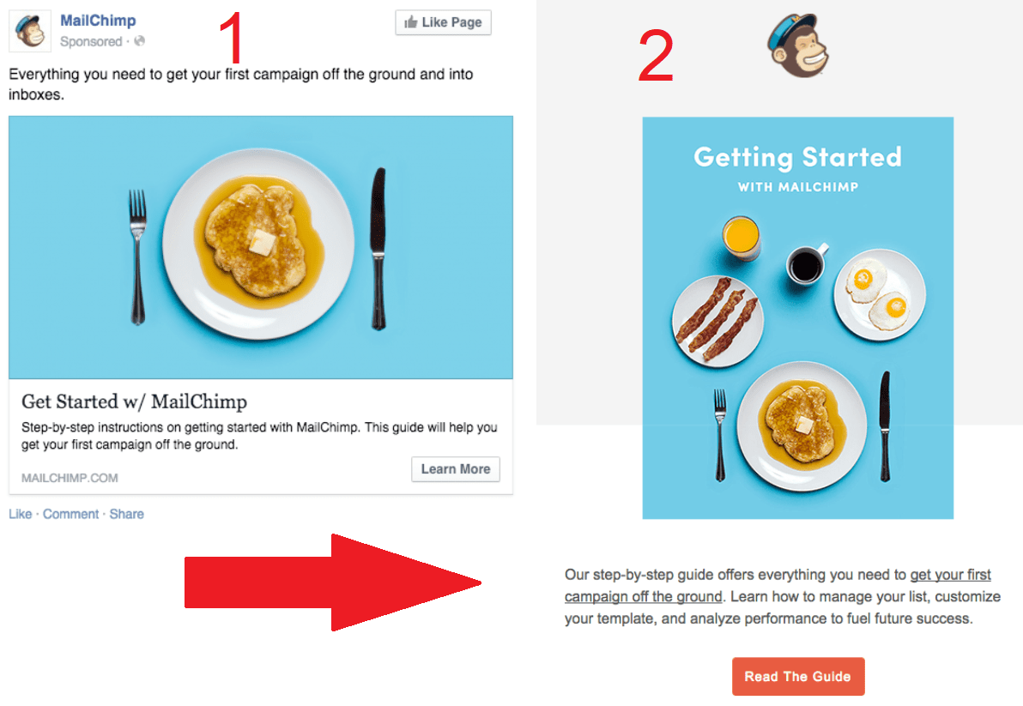The height and width of the screenshot is (706, 1023).
Task: Open the MailChimp page name link
Action: tap(98, 20)
